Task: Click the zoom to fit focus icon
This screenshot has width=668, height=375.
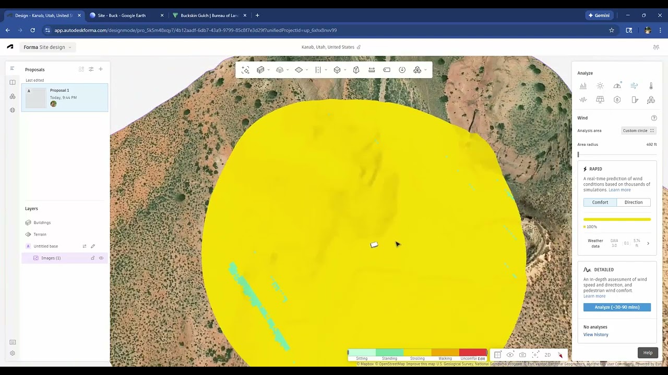Action: 535,355
